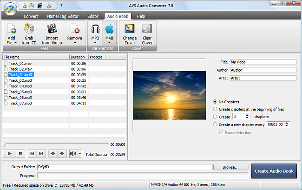This screenshot has height=190, width=302.
Task: Select the Audio Book tab
Action: click(x=118, y=16)
